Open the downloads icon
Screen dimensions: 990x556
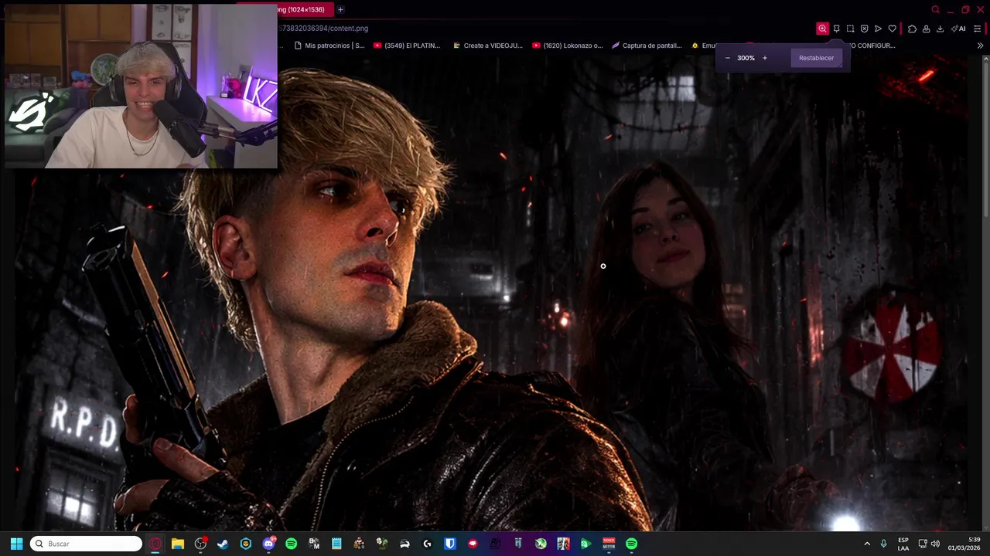940,29
